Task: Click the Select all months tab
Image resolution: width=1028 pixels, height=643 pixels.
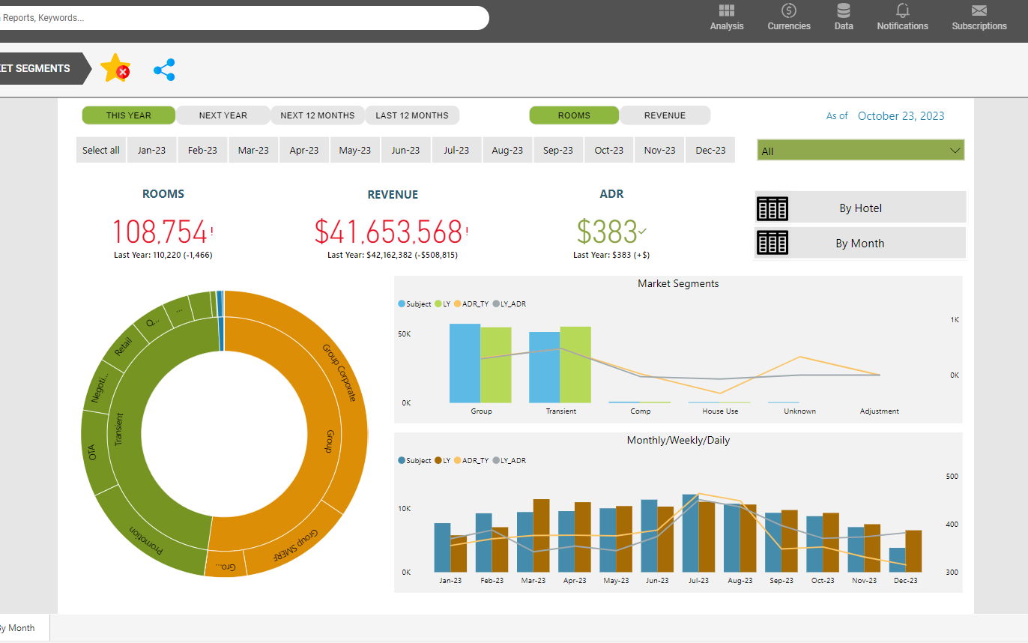Action: click(x=100, y=150)
